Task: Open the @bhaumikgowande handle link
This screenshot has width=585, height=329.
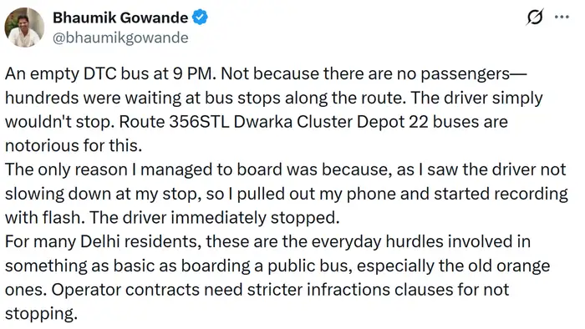Action: (x=120, y=38)
